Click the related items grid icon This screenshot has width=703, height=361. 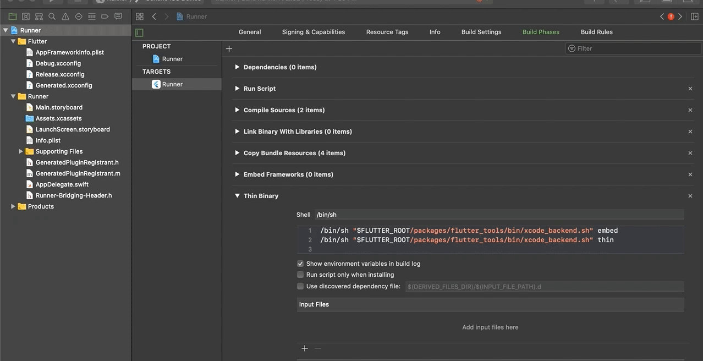[x=140, y=17]
